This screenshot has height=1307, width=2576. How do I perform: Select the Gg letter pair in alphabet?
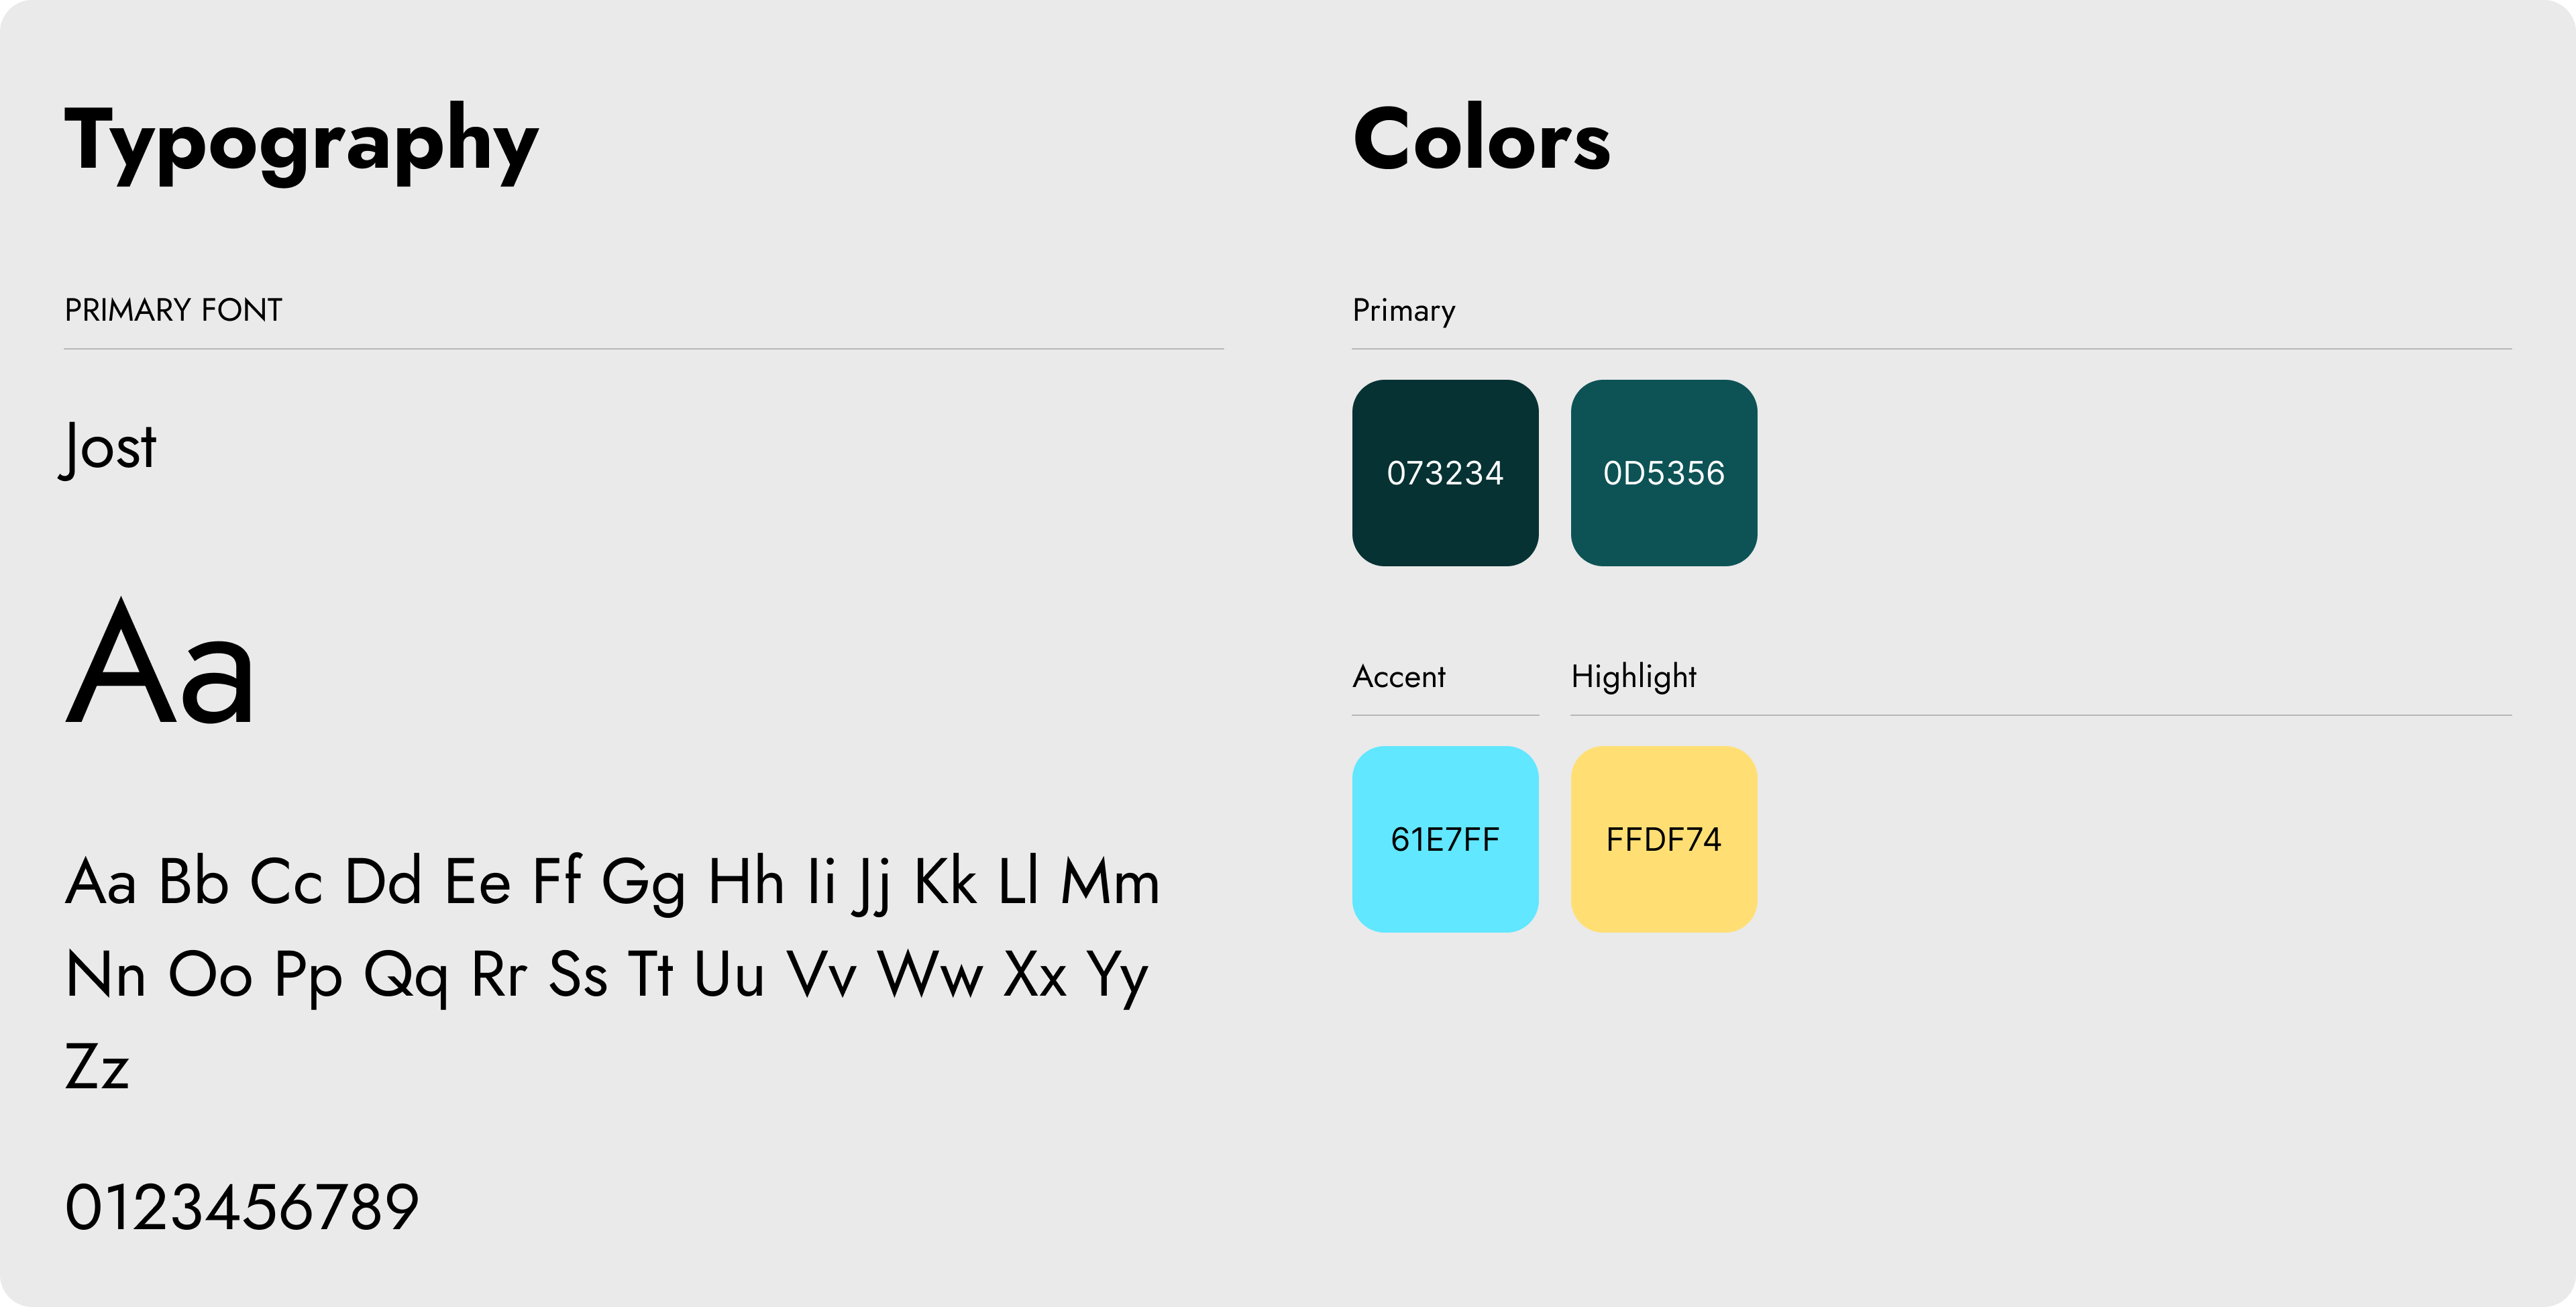pyautogui.click(x=643, y=883)
